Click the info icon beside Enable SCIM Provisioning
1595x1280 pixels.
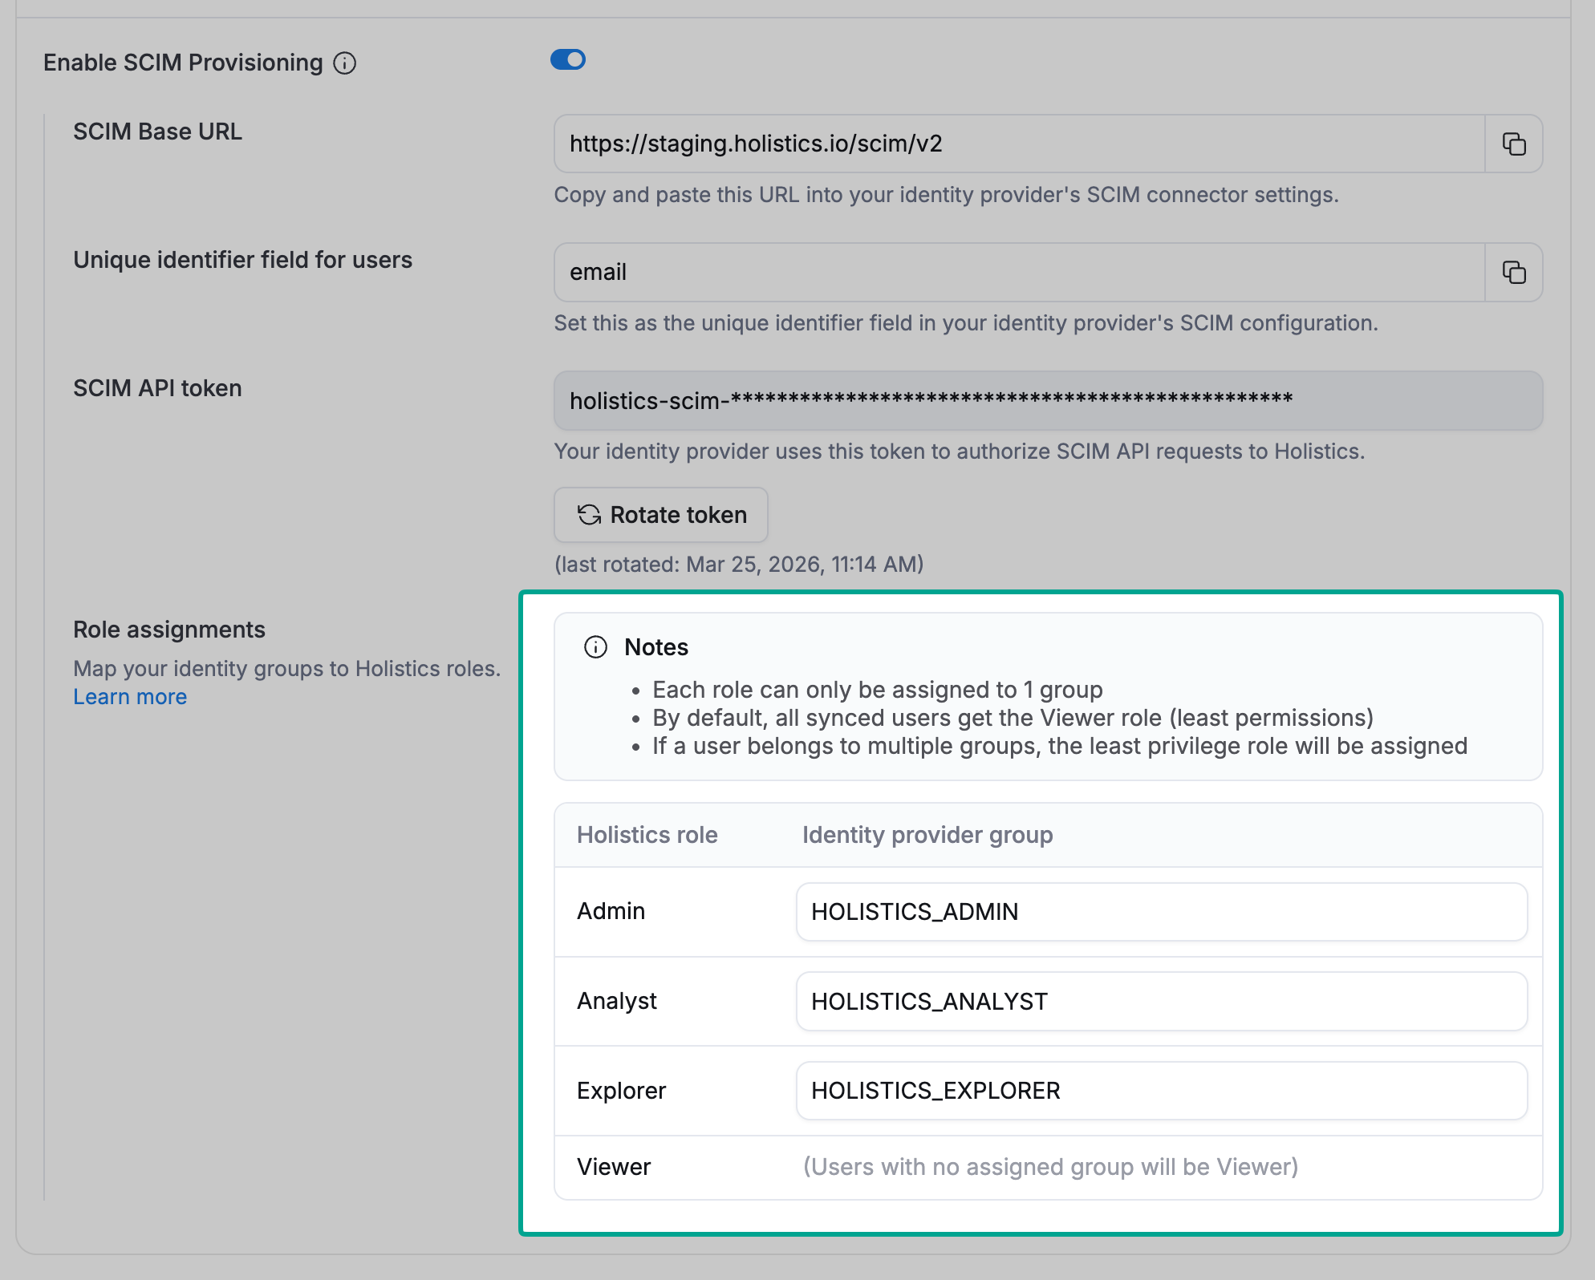344,63
